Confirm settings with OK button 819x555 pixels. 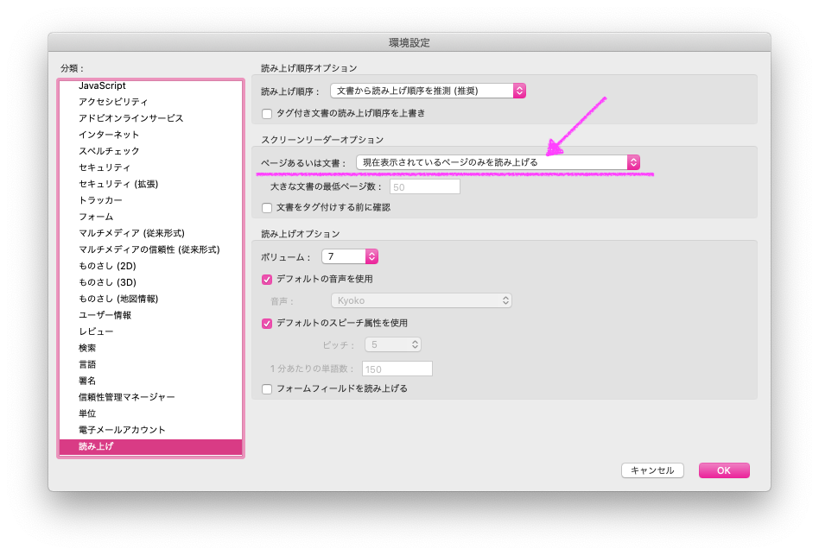(x=724, y=470)
